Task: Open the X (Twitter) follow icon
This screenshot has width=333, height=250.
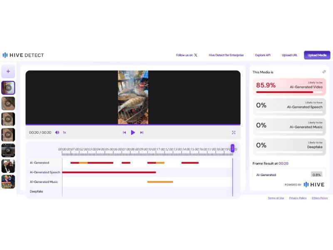Action: point(196,55)
